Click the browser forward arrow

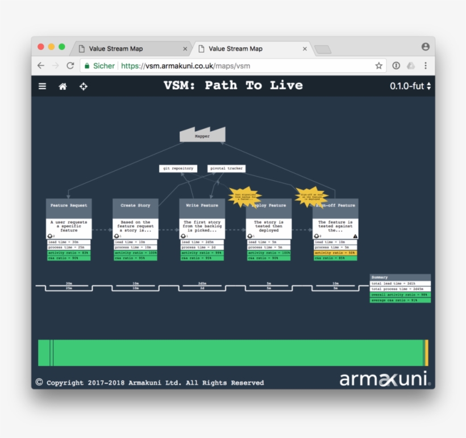pyautogui.click(x=55, y=66)
